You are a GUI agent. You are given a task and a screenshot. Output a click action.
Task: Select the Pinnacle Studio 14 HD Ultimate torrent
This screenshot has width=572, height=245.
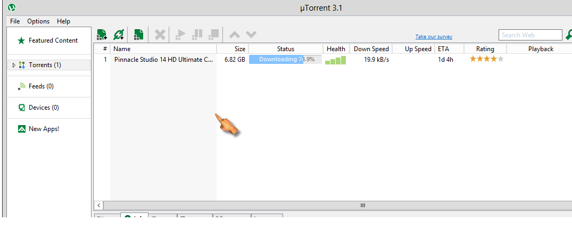point(163,60)
